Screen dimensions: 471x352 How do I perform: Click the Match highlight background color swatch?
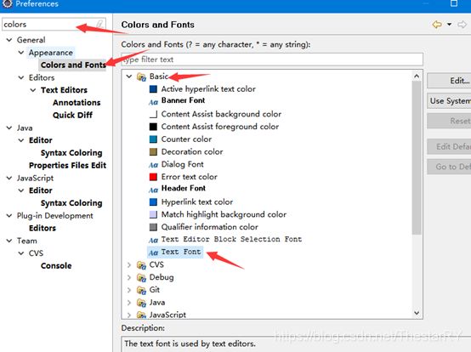[153, 214]
